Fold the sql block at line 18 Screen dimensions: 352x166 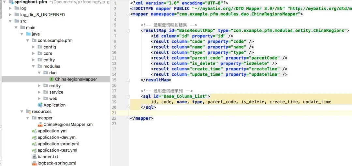[x=128, y=96]
